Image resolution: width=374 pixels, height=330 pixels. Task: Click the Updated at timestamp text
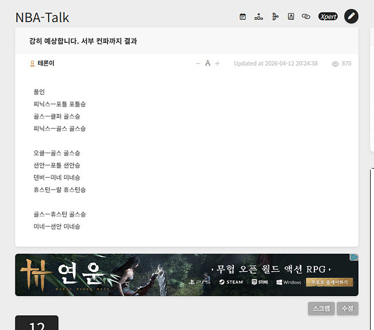point(276,63)
